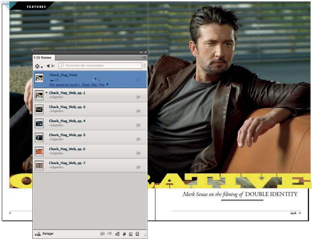The height and width of the screenshot is (239, 312).
Task: Click comment bubble on Check_Mag_Web, pp. 6
Action: (139, 153)
